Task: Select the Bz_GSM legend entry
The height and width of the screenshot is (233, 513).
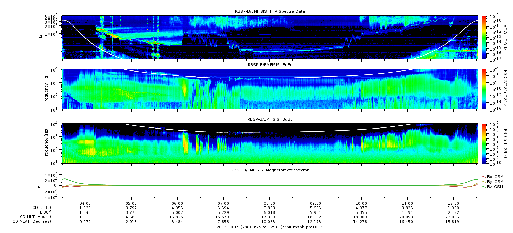Action: 492,187
